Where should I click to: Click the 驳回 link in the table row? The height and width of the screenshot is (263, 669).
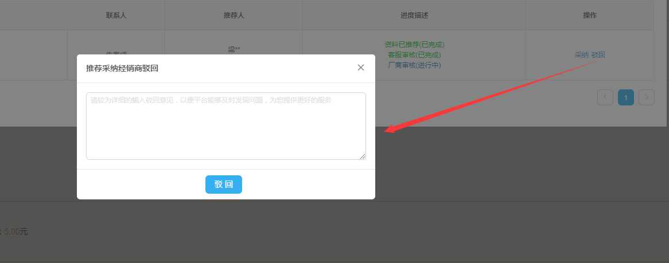click(x=598, y=55)
